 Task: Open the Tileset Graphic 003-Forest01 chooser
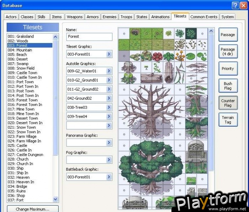109,54
